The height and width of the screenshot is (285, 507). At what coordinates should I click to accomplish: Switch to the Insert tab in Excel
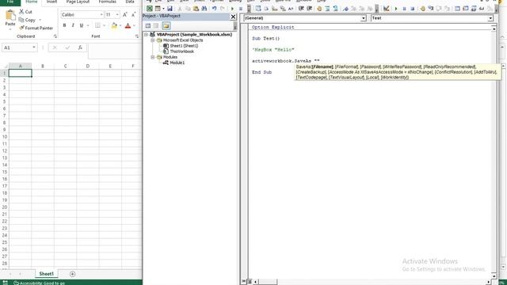(x=51, y=2)
